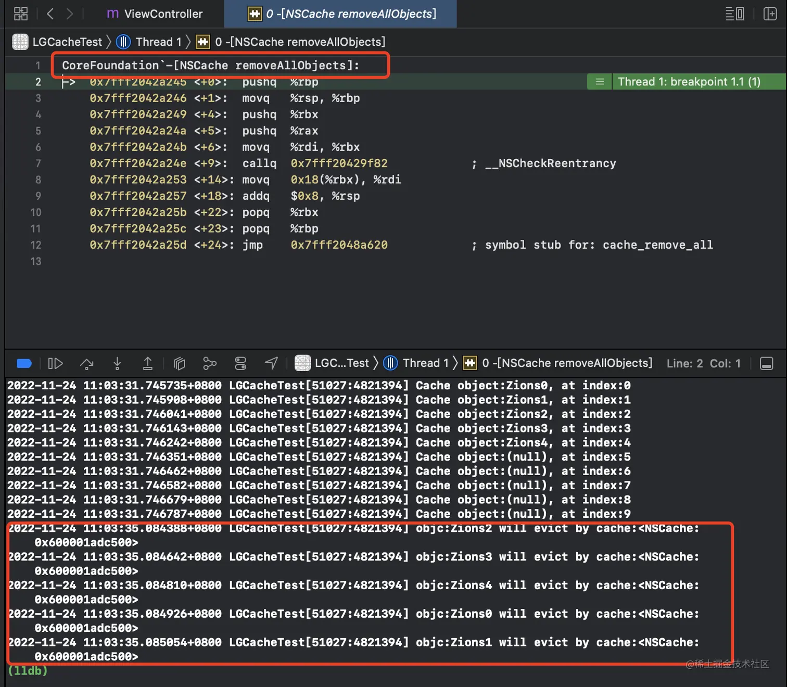The width and height of the screenshot is (787, 687).
Task: Click the 'Cache object:Zions0, at index:0' log
Action: (x=319, y=386)
